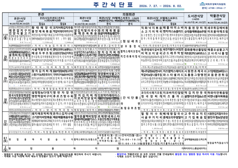Click the menu item 코다리시래기조림
Image resolution: width=238 pixels, height=168 pixels.
pyautogui.click(x=151, y=92)
